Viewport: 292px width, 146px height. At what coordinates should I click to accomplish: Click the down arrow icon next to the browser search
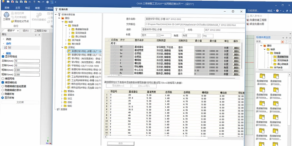pos(287,42)
